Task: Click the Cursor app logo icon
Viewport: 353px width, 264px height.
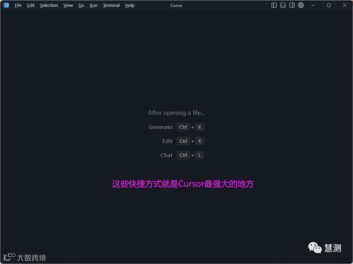Action: (x=6, y=5)
